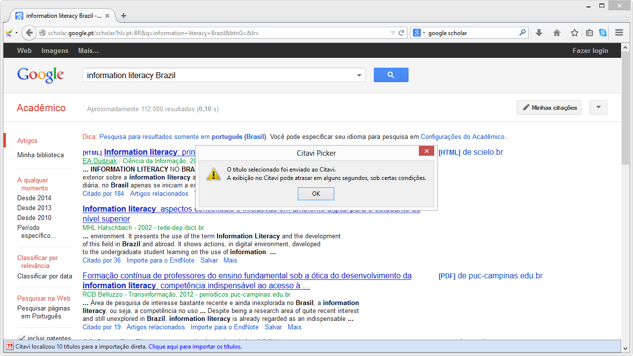Open Artigos relacionados under the Belluzzo result
The image size is (633, 356).
156,327
